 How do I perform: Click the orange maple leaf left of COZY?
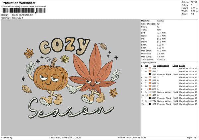29,53
